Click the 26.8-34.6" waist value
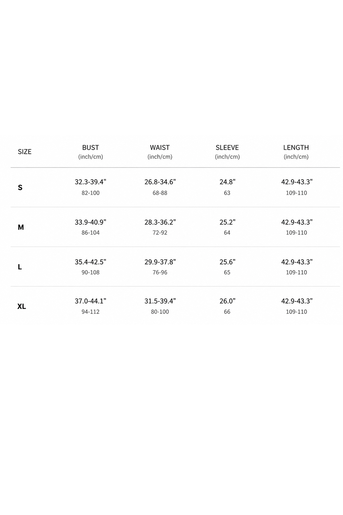 pyautogui.click(x=160, y=182)
